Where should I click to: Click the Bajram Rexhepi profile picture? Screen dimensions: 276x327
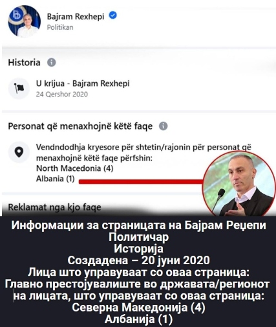click(x=24, y=21)
